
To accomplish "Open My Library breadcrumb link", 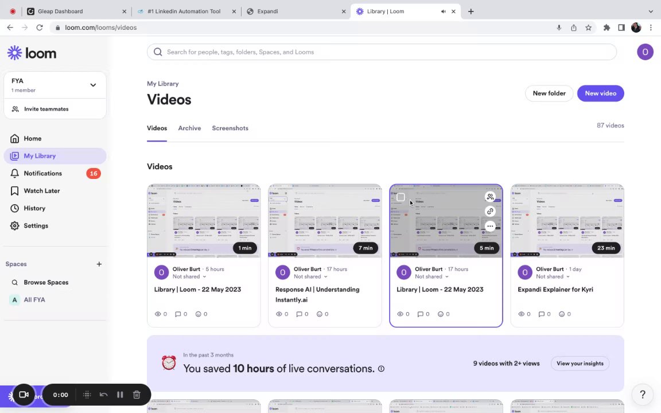I will [x=163, y=83].
